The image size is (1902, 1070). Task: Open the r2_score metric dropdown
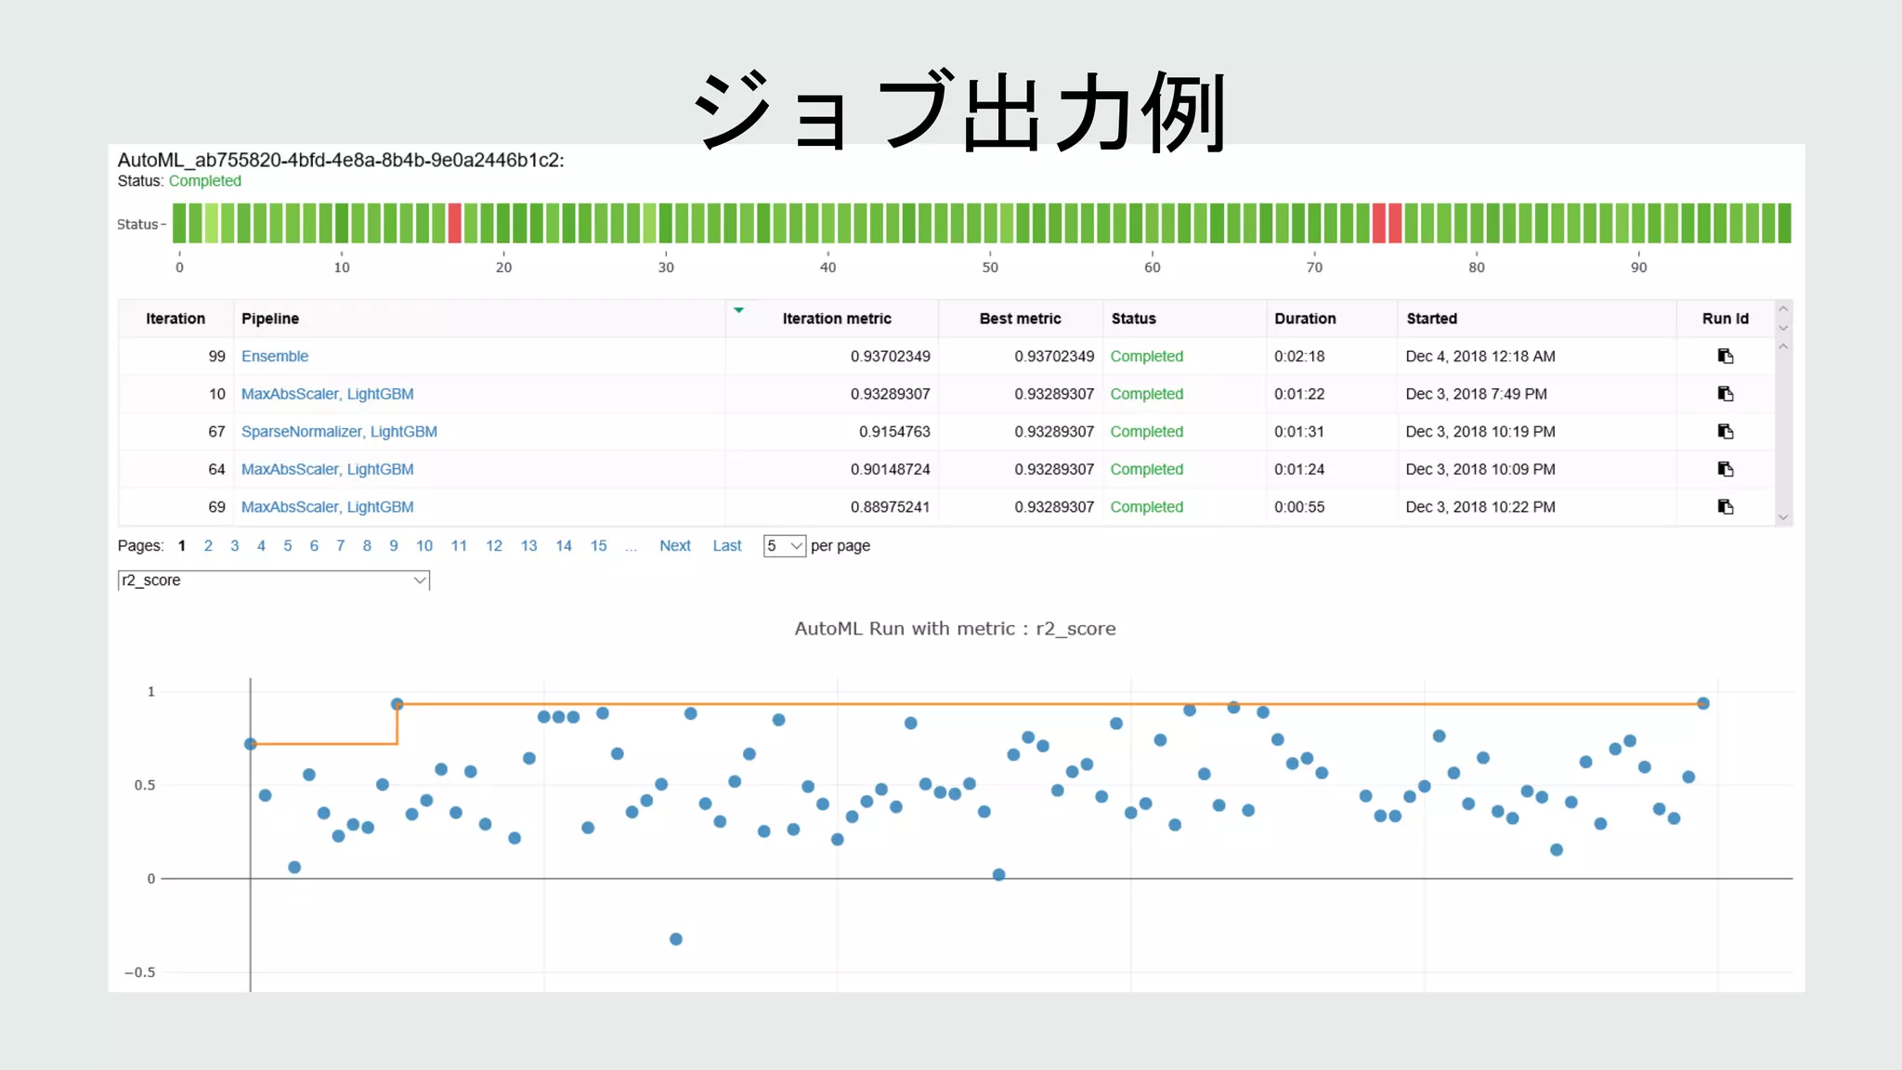(x=273, y=581)
